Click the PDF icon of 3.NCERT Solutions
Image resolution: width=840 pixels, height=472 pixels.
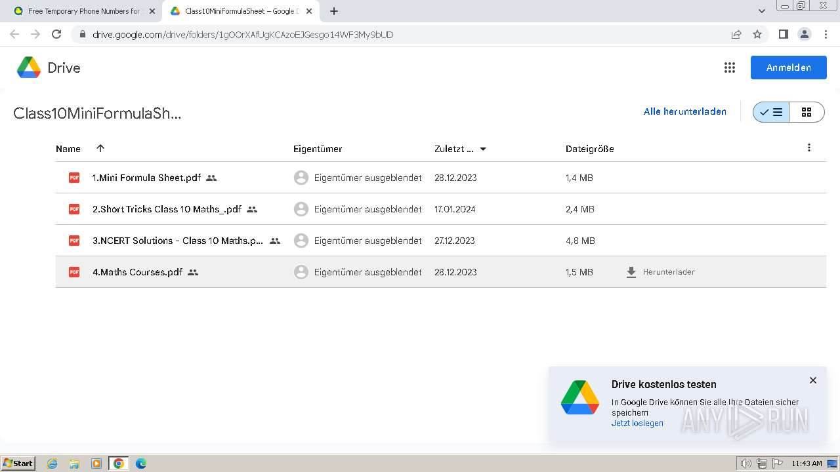[74, 241]
